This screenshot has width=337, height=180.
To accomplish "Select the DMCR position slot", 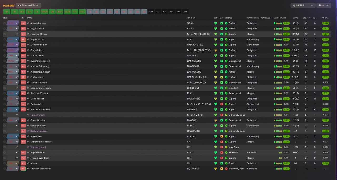I will click(44, 12).
